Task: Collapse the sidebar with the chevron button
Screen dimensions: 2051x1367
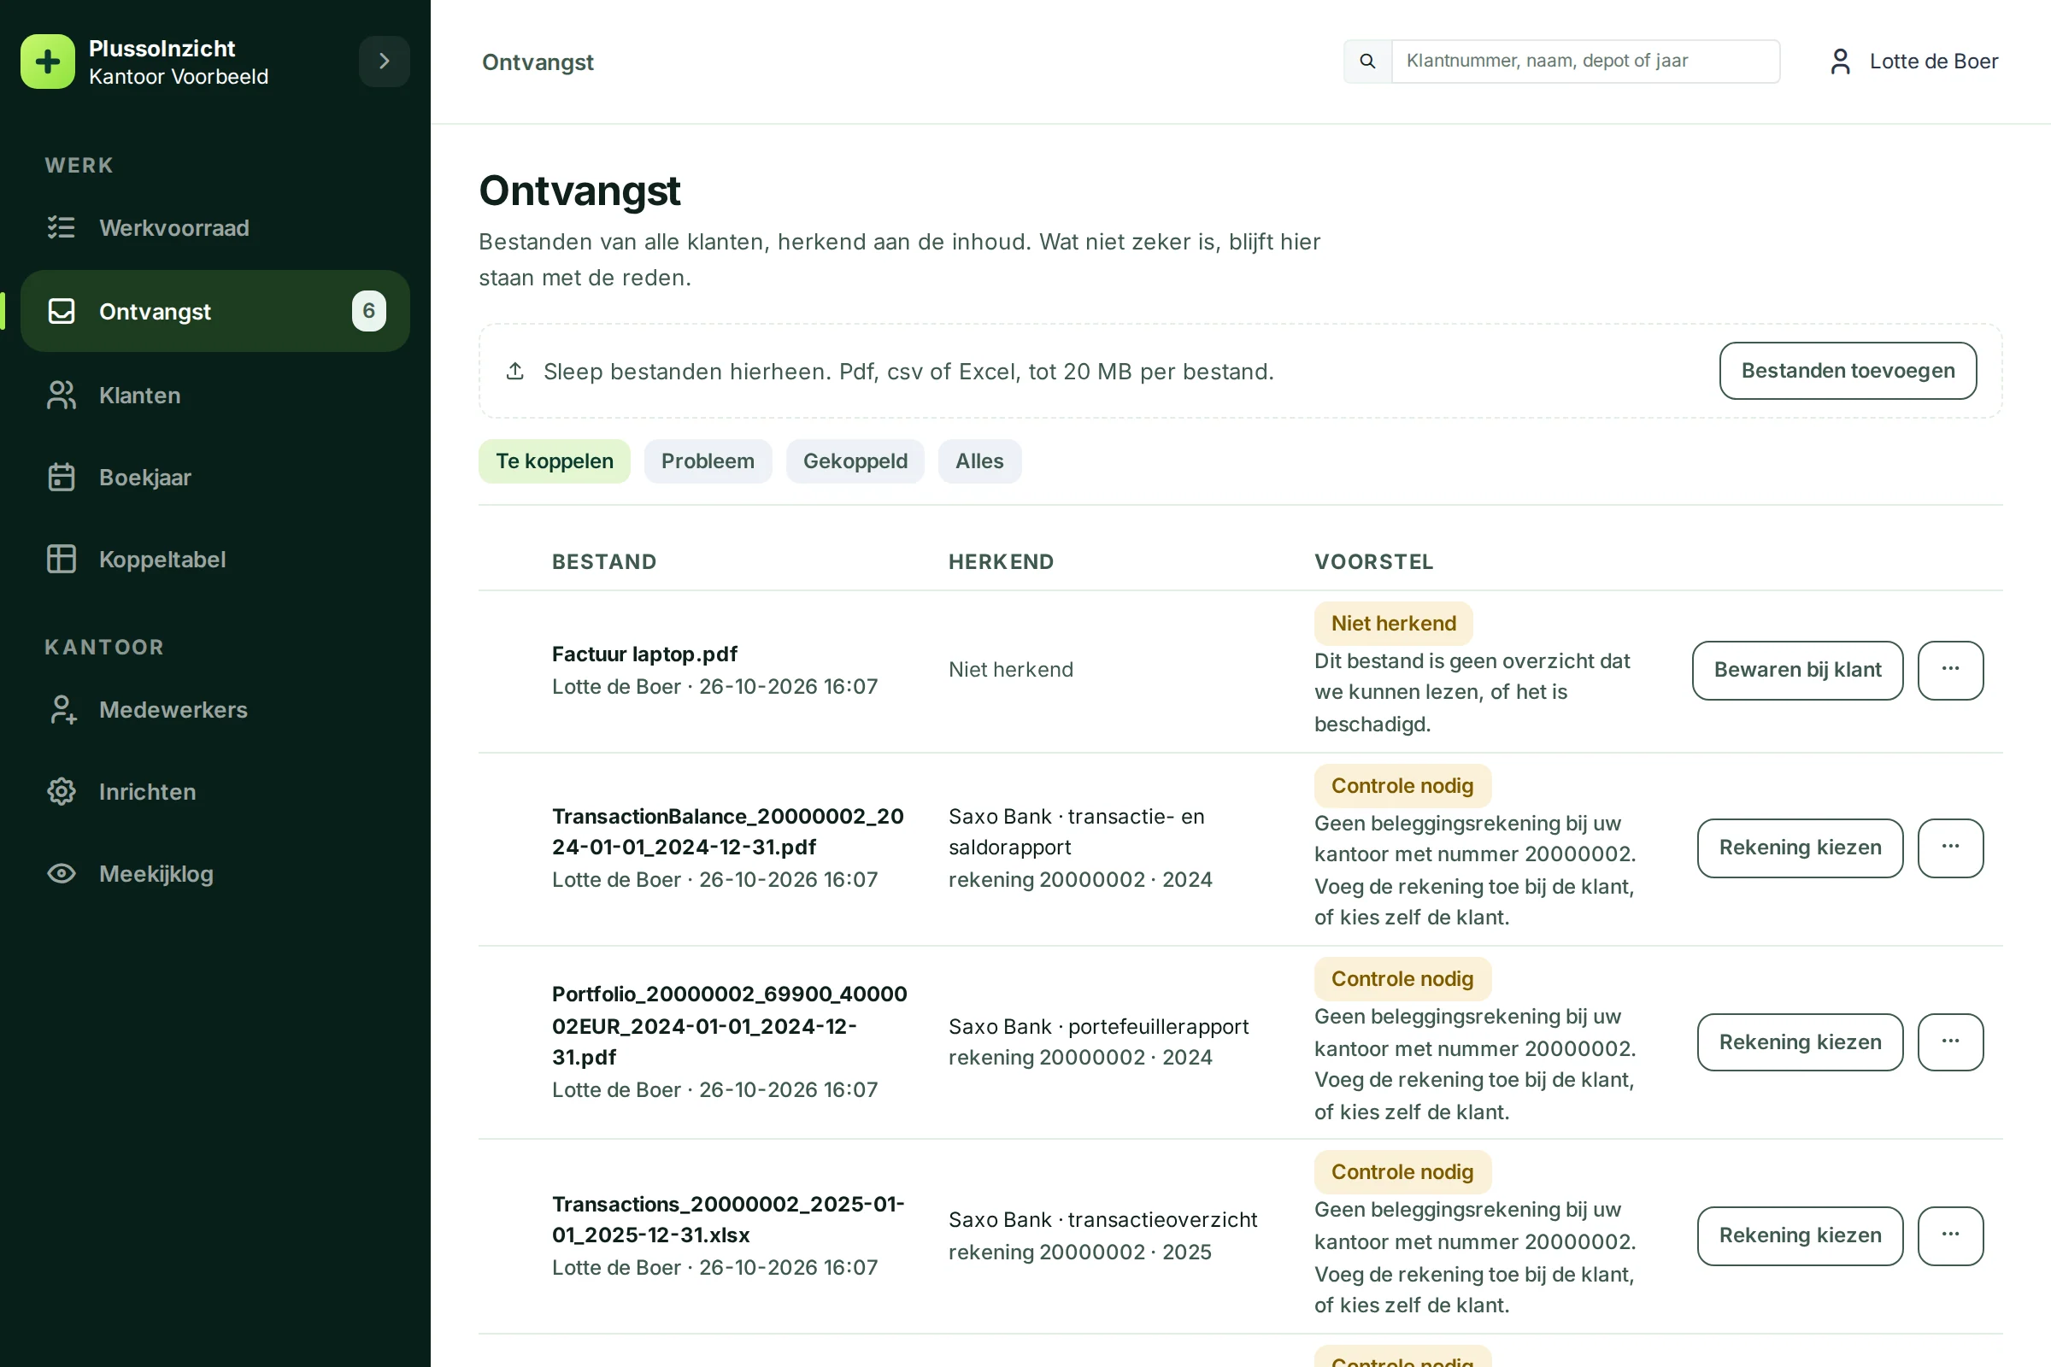Action: (385, 61)
